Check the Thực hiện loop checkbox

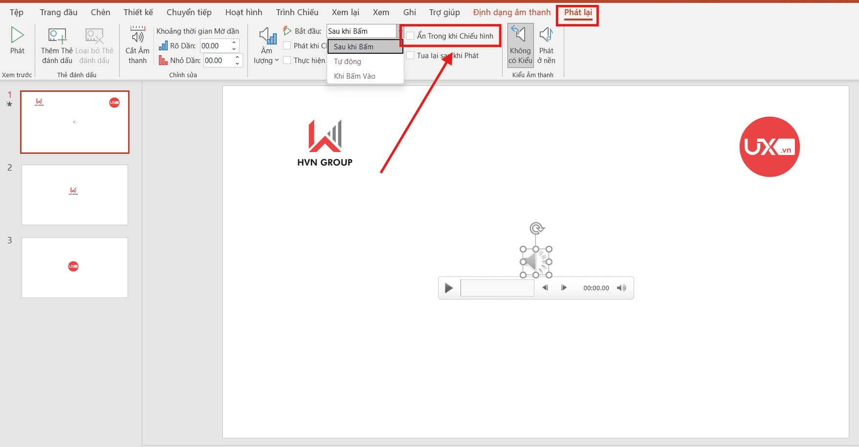pyautogui.click(x=287, y=61)
